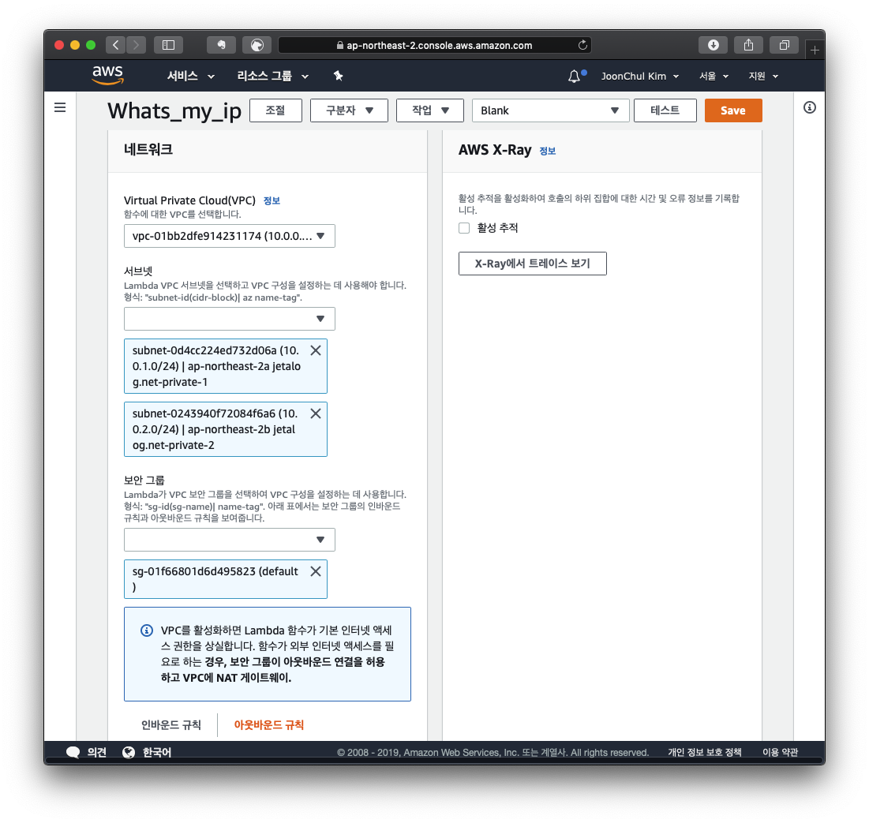Remove subnet jetalog.net-private-2 with X
This screenshot has width=869, height=823.
point(316,413)
